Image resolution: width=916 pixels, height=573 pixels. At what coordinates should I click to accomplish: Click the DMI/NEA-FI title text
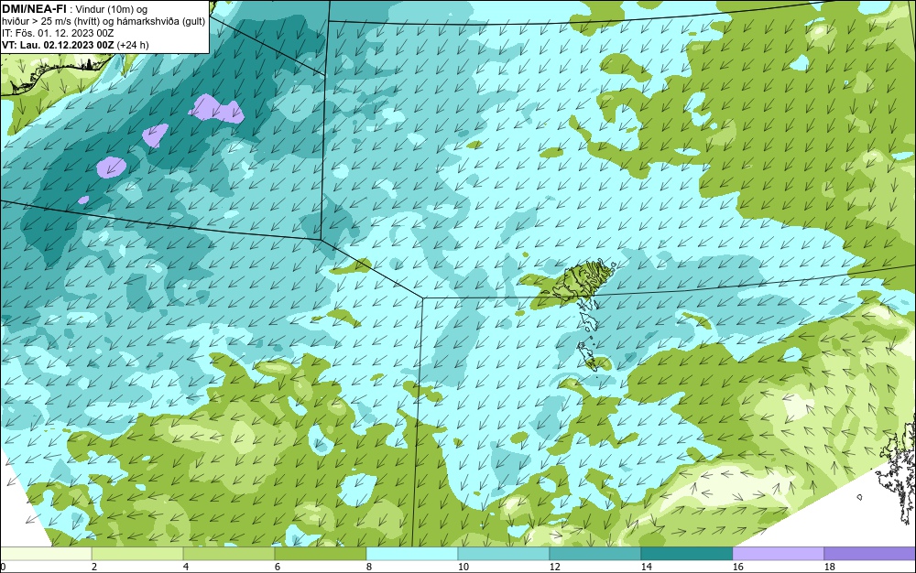[34, 8]
